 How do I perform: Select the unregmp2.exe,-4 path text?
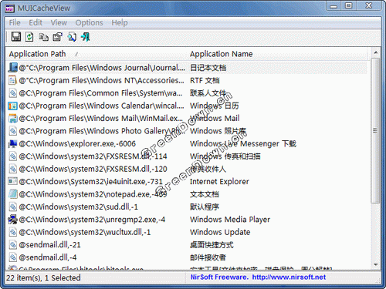point(92,220)
